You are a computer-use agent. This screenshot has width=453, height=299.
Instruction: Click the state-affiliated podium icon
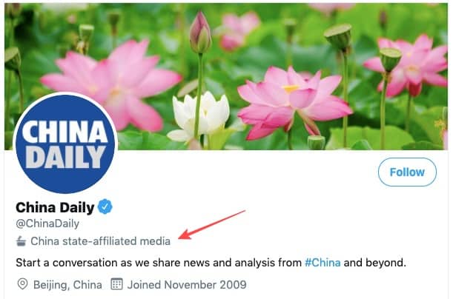click(x=21, y=241)
